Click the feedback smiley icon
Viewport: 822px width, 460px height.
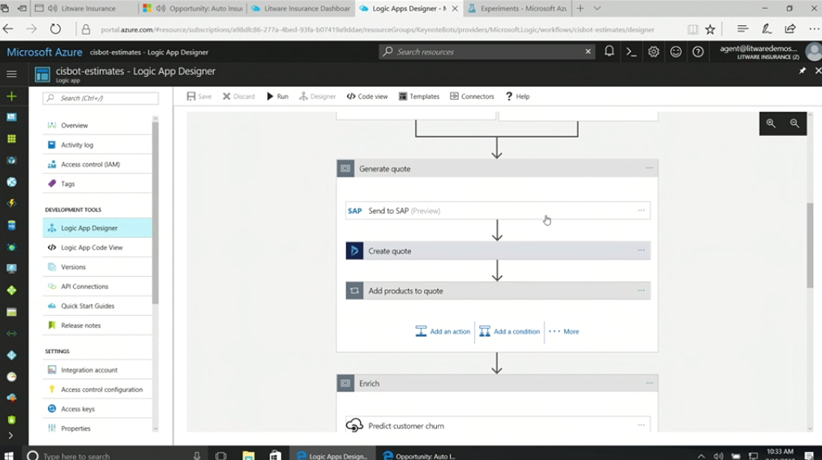coord(676,51)
